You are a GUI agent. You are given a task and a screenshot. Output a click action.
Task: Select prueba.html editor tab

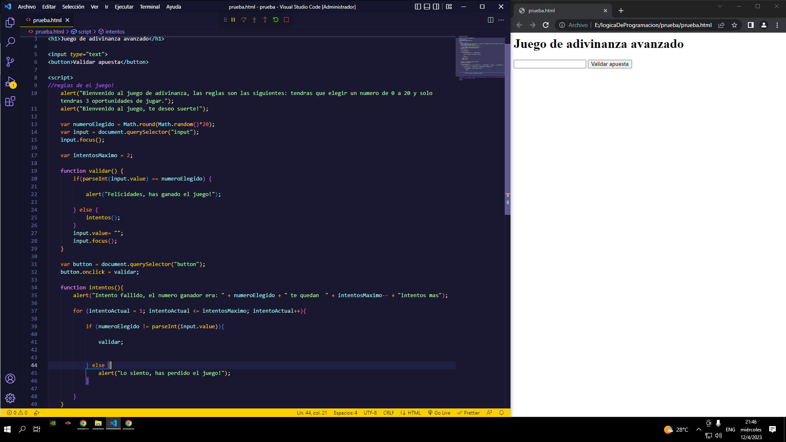(47, 20)
